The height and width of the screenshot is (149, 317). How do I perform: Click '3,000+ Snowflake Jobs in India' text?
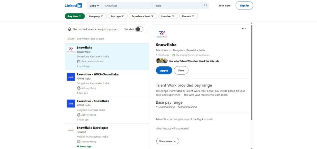tap(86, 39)
